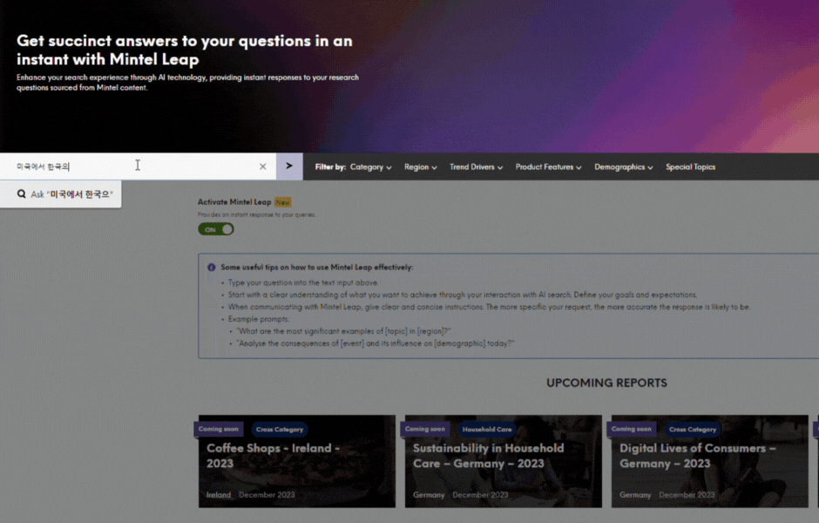Click inside the search text field
The image size is (819, 523).
131,166
